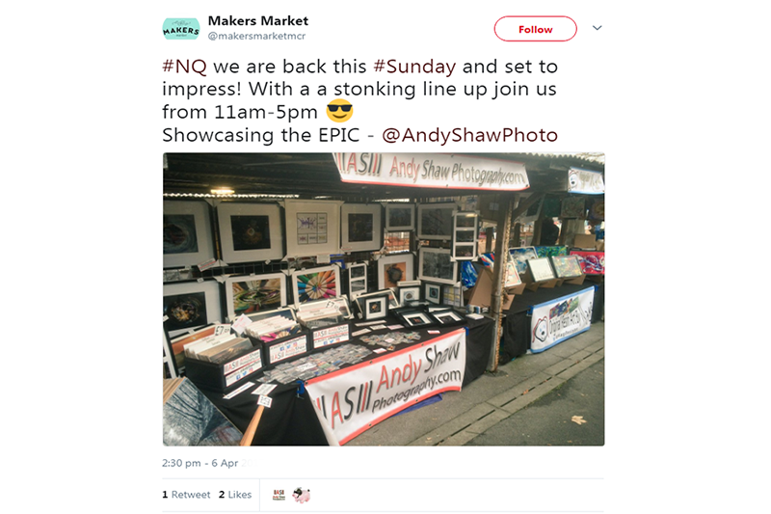The image size is (771, 514).
Task: Follow the Makers Market account
Action: [x=535, y=29]
